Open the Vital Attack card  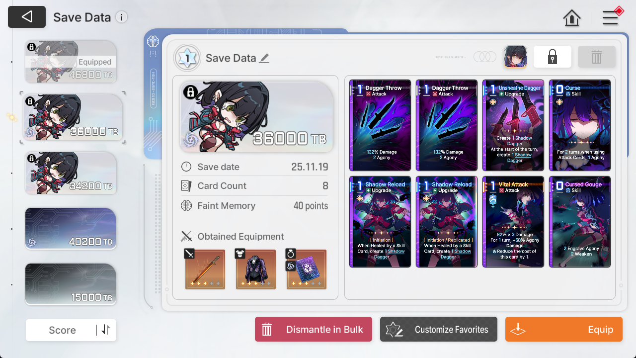coord(513,222)
